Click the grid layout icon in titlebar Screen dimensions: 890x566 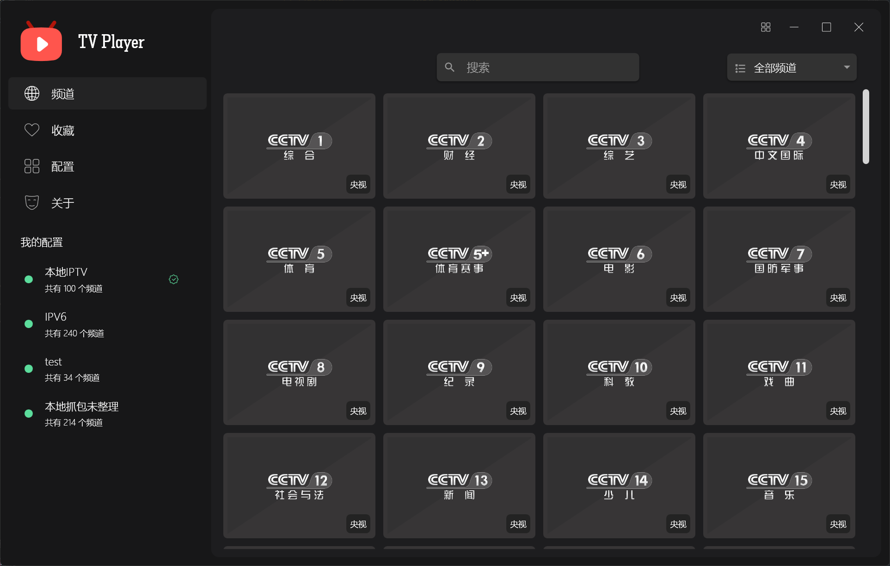point(765,27)
